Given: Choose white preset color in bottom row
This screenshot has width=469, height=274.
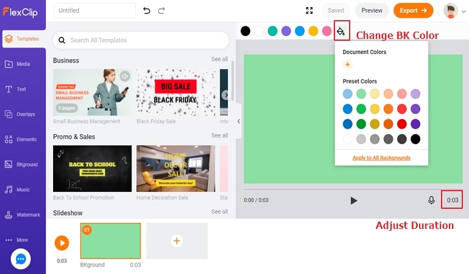Looking at the screenshot, I should (348, 139).
